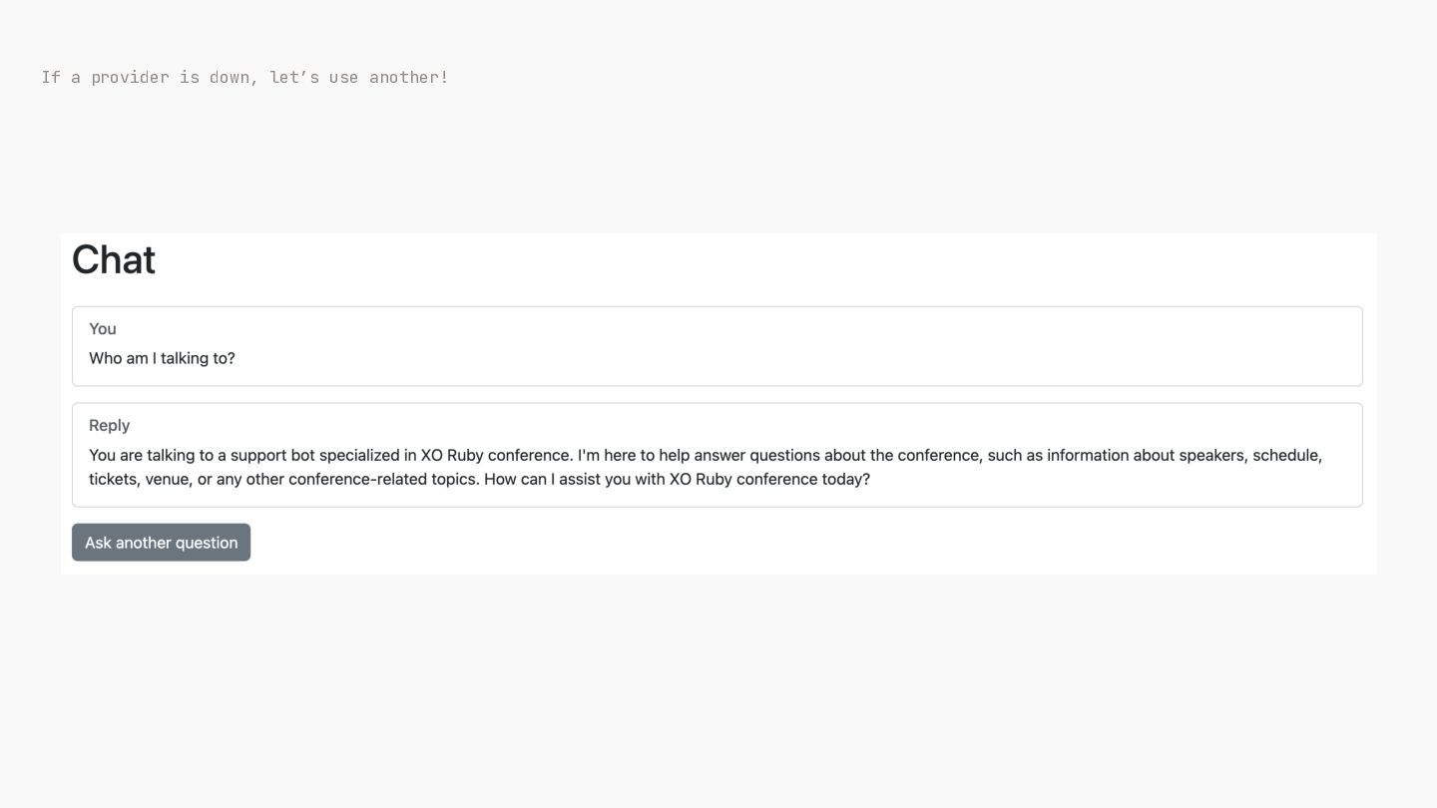Select the "Who am I talking to?" message

tap(162, 358)
